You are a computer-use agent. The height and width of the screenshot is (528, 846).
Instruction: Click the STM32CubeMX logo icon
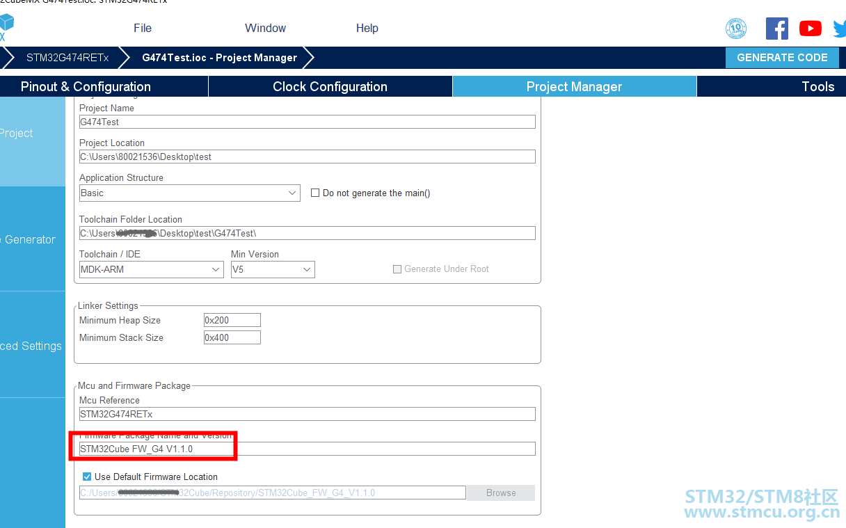[6, 28]
